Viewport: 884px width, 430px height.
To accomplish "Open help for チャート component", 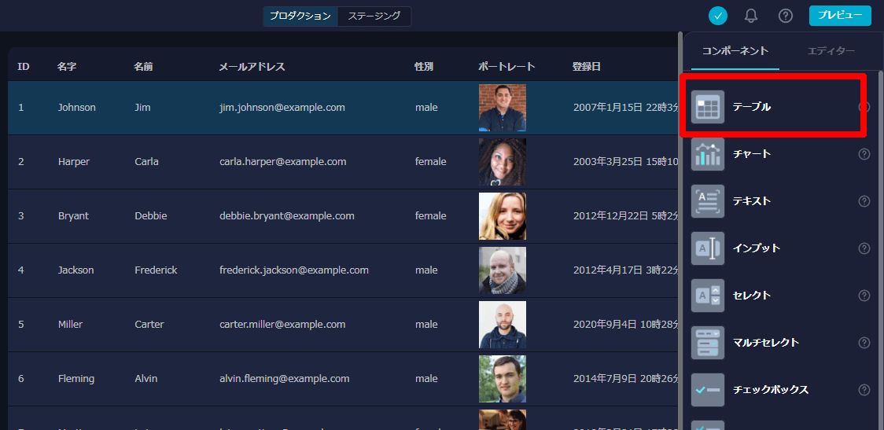I will (x=864, y=154).
